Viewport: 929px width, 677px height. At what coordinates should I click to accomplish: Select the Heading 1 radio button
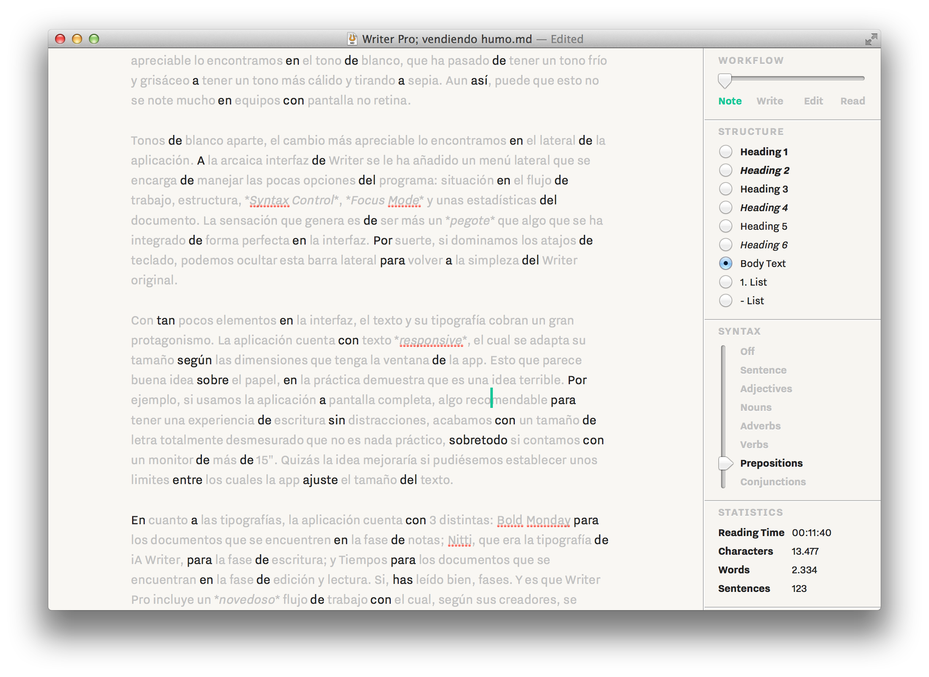[x=726, y=151]
